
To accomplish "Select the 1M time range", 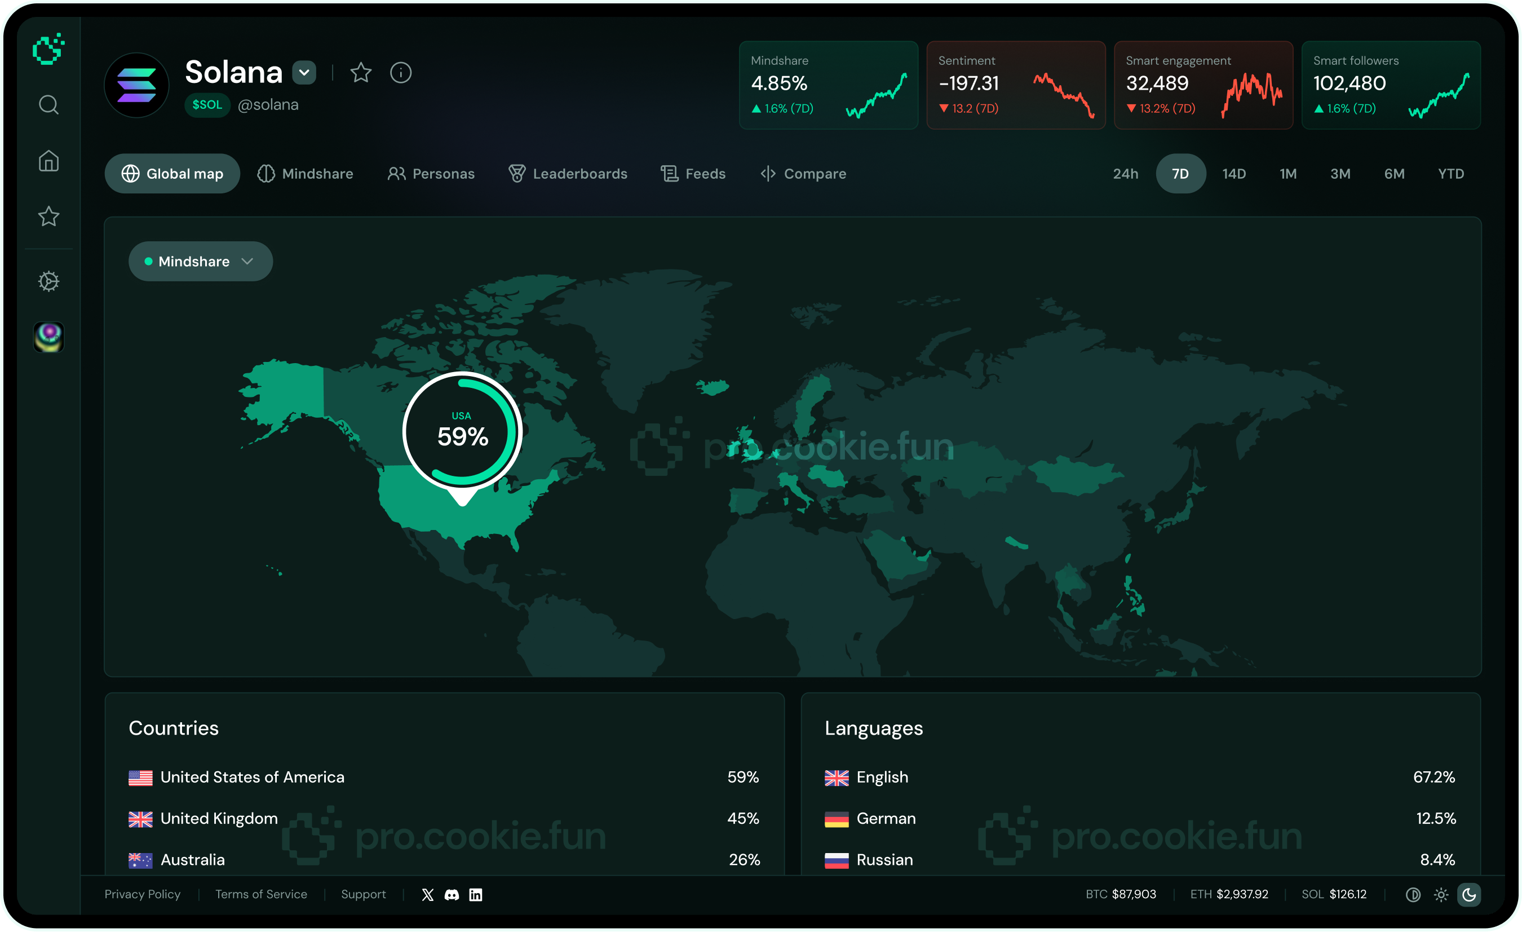I will (1288, 174).
